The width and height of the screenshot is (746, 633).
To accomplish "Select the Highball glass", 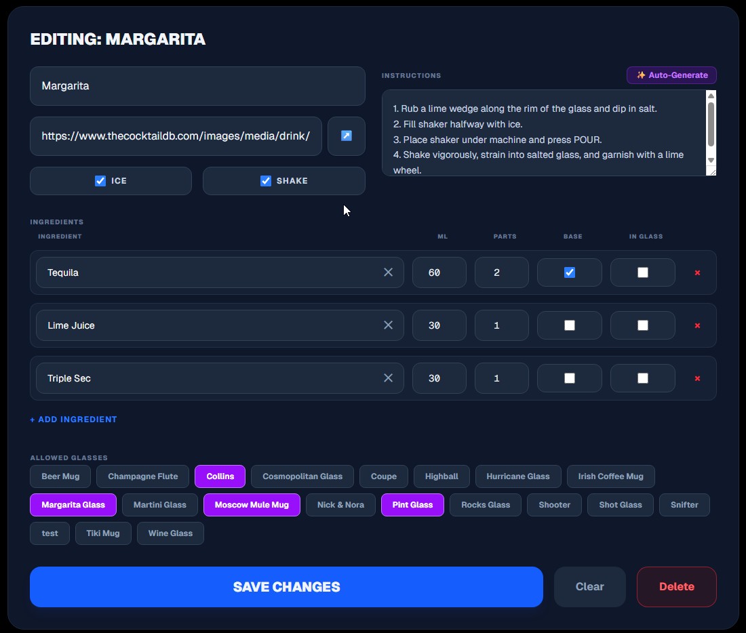I will point(441,476).
